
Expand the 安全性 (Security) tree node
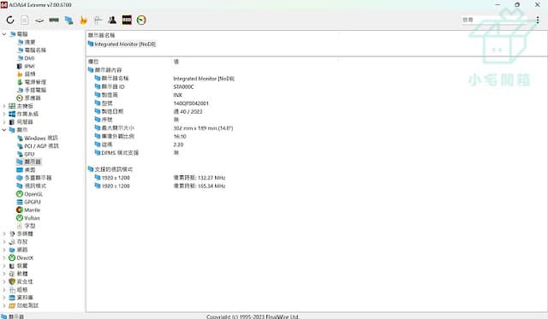(4, 281)
